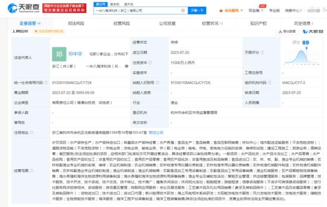Select the 查老板 search tab
The height and width of the screenshot is (207, 327).
pos(115,4)
